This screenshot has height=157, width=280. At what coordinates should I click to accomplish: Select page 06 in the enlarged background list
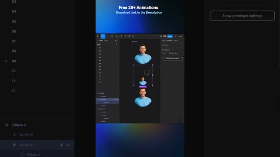click(x=14, y=31)
